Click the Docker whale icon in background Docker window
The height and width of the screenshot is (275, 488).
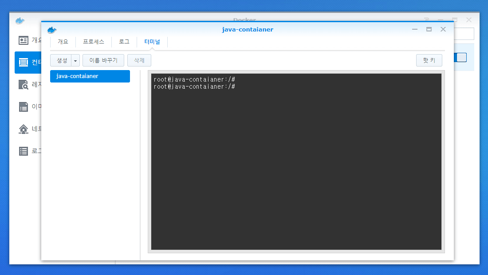pyautogui.click(x=20, y=21)
